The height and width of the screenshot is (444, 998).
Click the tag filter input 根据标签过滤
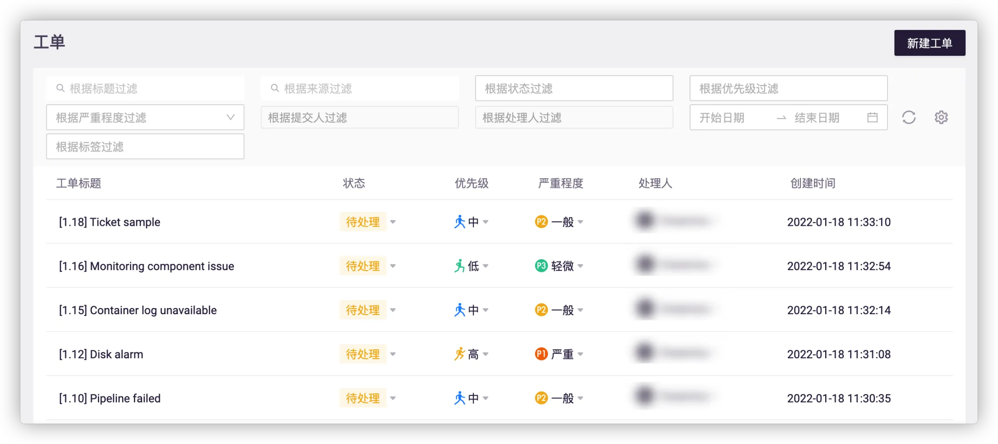145,146
